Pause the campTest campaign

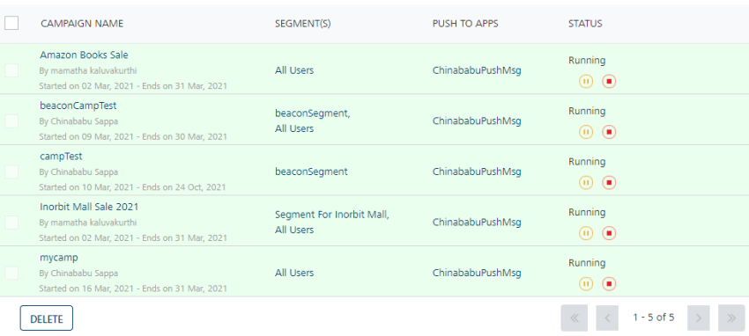pyautogui.click(x=586, y=183)
